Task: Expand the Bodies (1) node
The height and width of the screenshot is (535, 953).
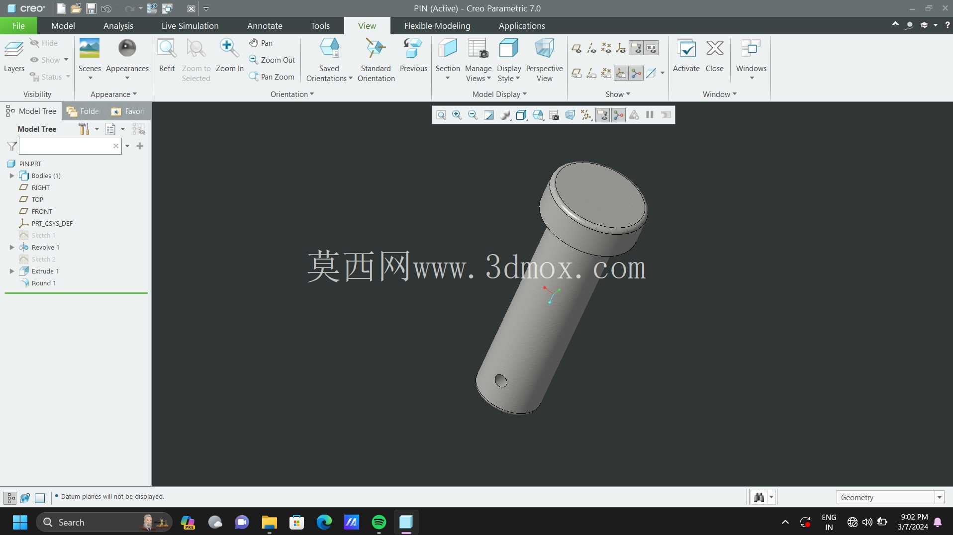Action: [x=12, y=176]
